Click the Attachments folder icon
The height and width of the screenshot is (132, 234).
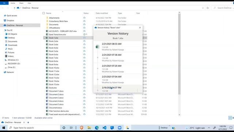[x=47, y=18]
